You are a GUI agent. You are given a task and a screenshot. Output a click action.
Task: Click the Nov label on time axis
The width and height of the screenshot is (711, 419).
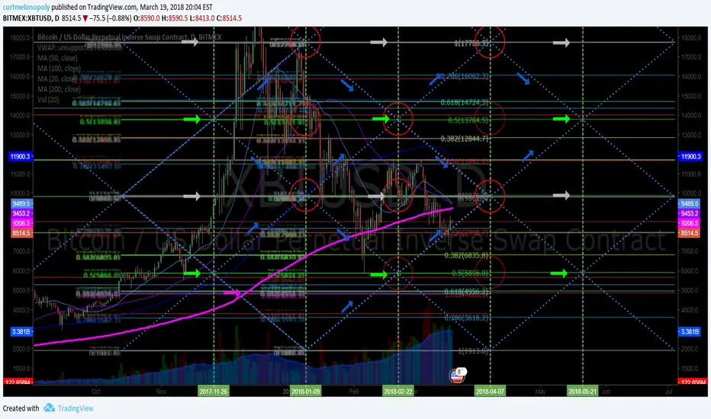pyautogui.click(x=161, y=392)
